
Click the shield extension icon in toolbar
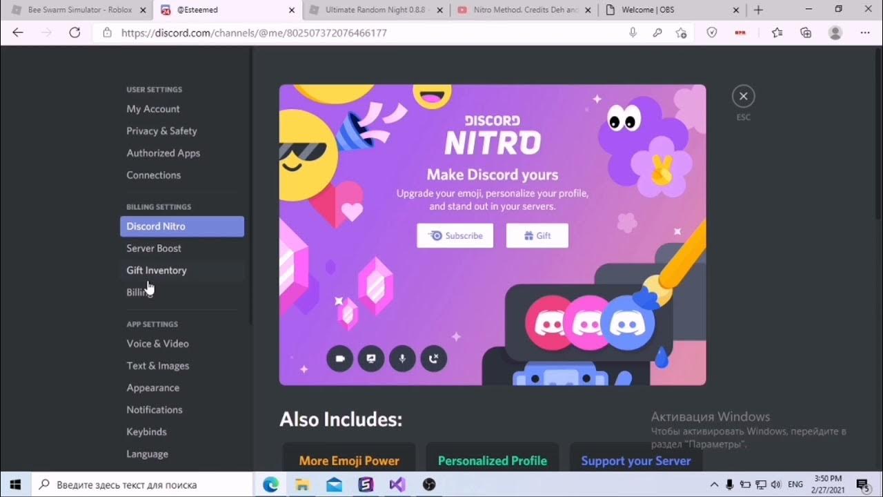tap(712, 32)
